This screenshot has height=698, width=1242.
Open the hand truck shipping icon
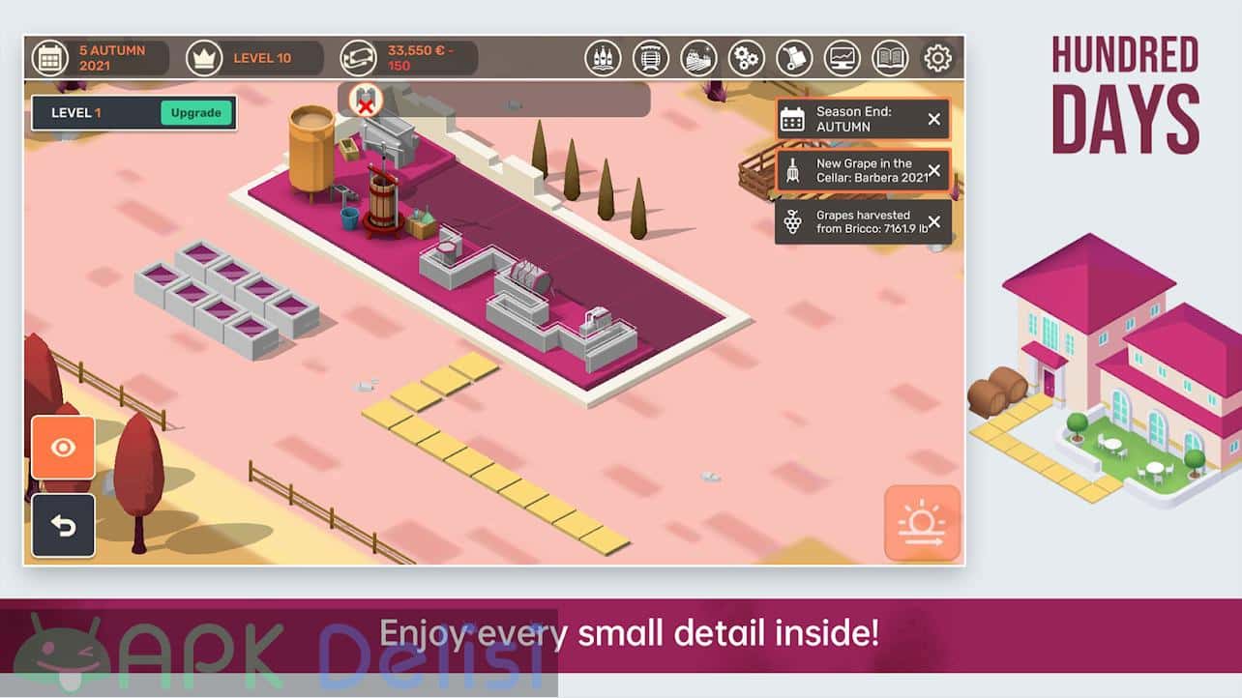(x=794, y=58)
